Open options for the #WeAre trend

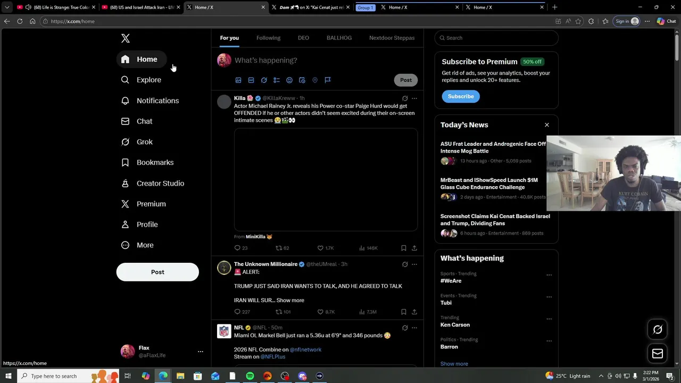point(549,275)
